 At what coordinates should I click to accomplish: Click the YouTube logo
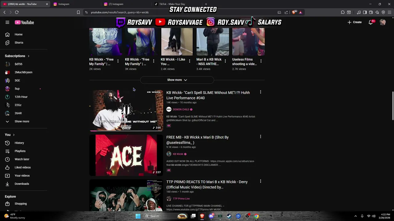24,22
